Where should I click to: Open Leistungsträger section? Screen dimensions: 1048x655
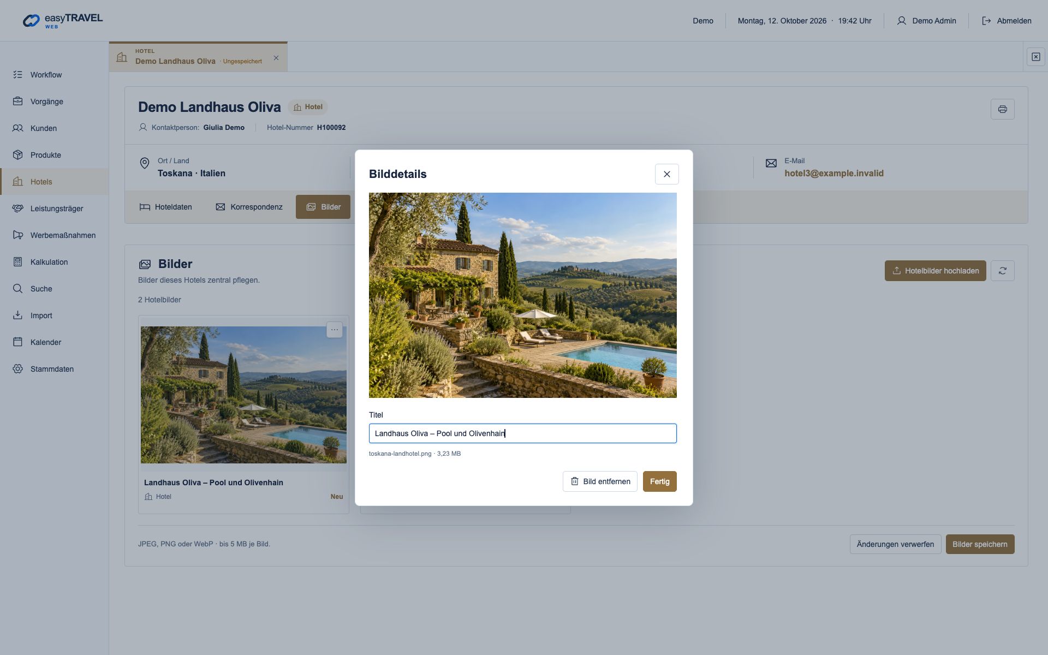pyautogui.click(x=54, y=209)
